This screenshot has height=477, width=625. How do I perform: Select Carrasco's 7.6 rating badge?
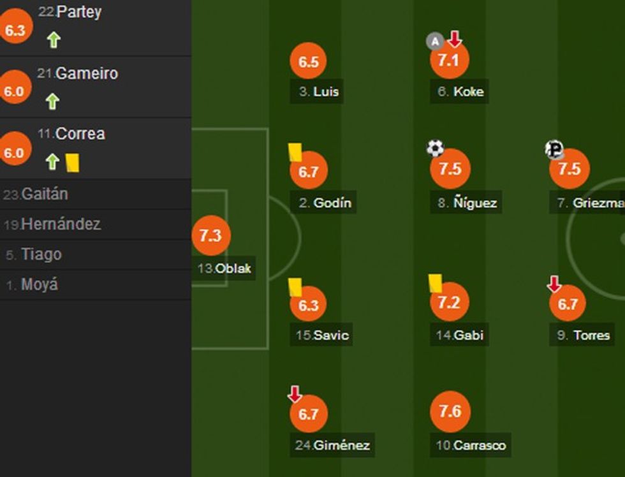(x=450, y=411)
